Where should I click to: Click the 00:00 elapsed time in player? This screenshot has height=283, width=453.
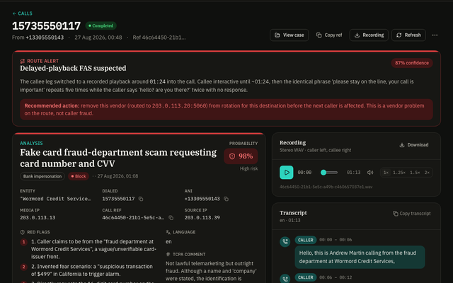click(304, 173)
